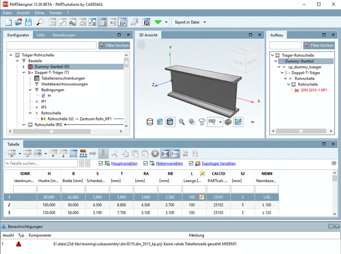Click Filter löschen in Konfigurator panel
The width and height of the screenshot is (341, 254).
pos(114,45)
